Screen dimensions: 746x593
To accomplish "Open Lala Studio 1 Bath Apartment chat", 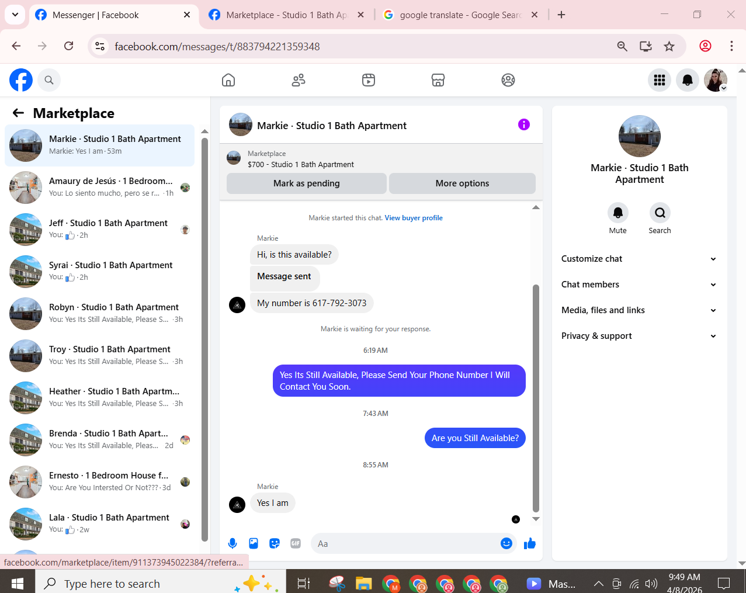I will pyautogui.click(x=99, y=524).
